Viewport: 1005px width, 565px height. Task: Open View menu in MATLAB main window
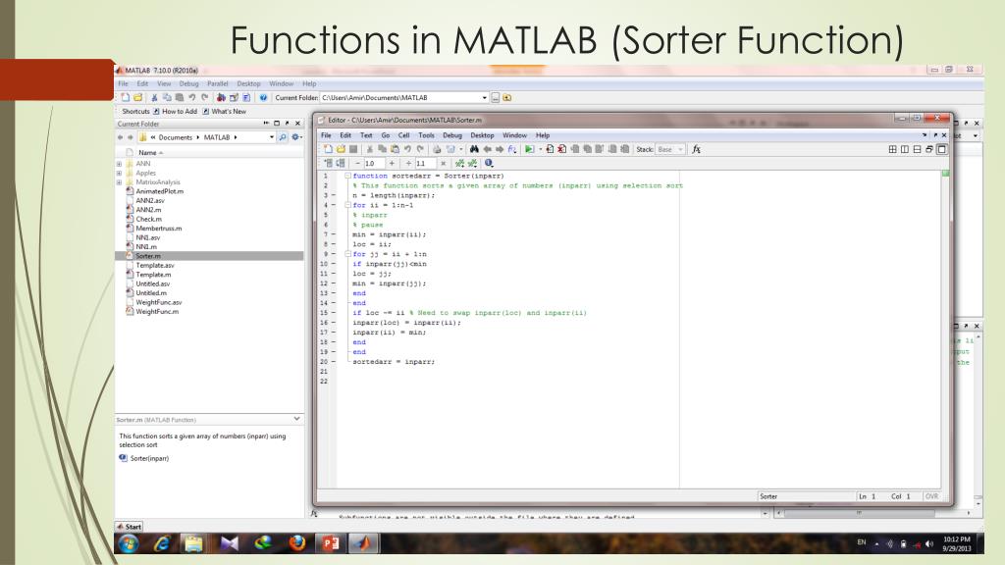164,84
